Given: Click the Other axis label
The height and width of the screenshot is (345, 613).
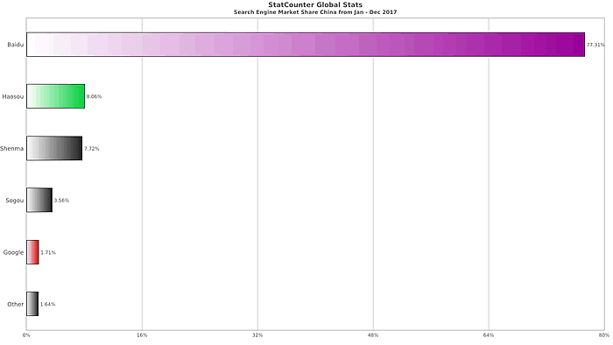Looking at the screenshot, I should (x=15, y=304).
